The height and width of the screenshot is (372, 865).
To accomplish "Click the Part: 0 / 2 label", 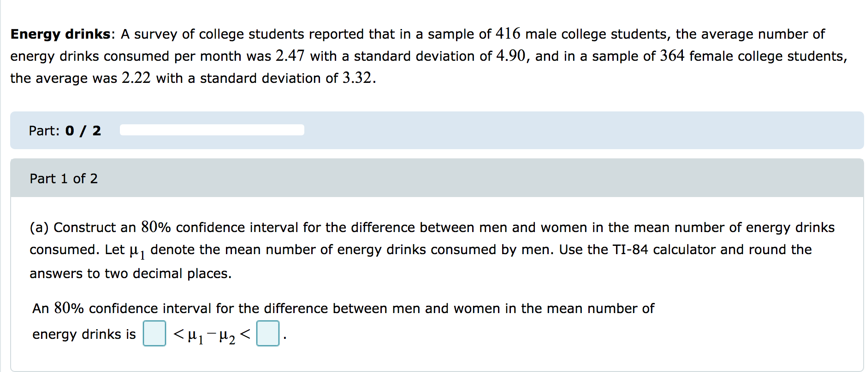I will [65, 130].
